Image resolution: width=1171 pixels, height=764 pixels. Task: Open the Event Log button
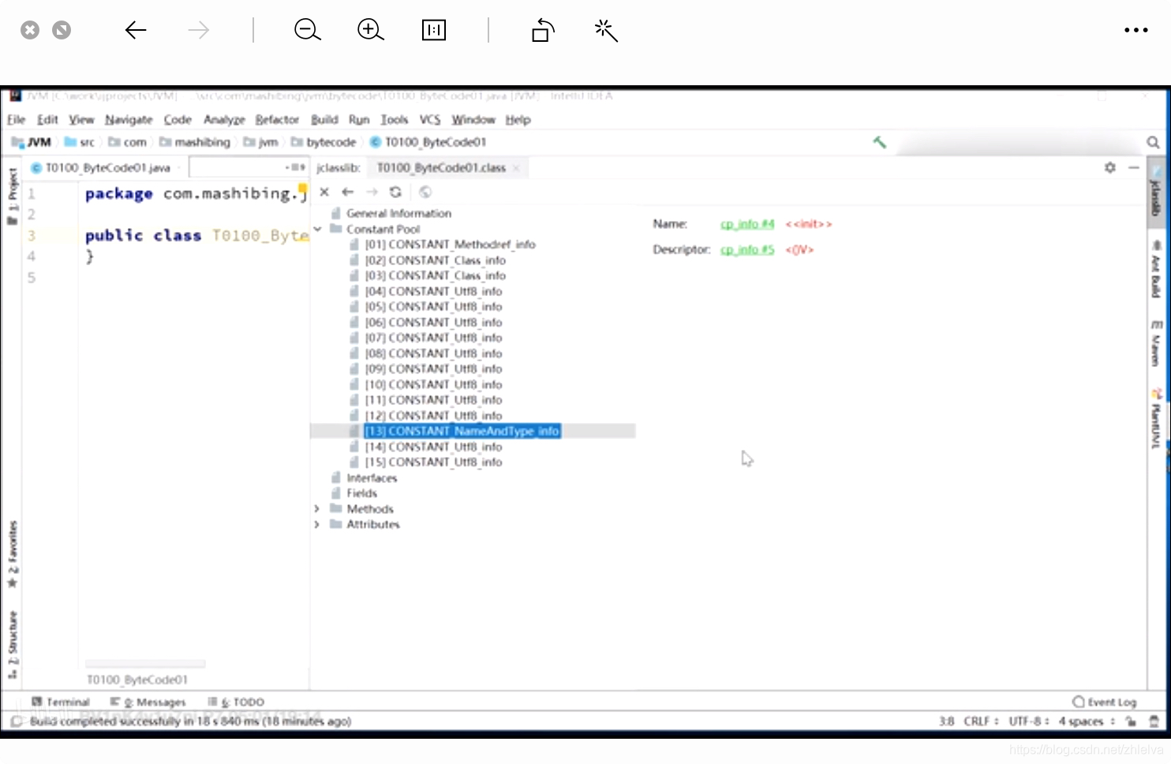(x=1105, y=702)
